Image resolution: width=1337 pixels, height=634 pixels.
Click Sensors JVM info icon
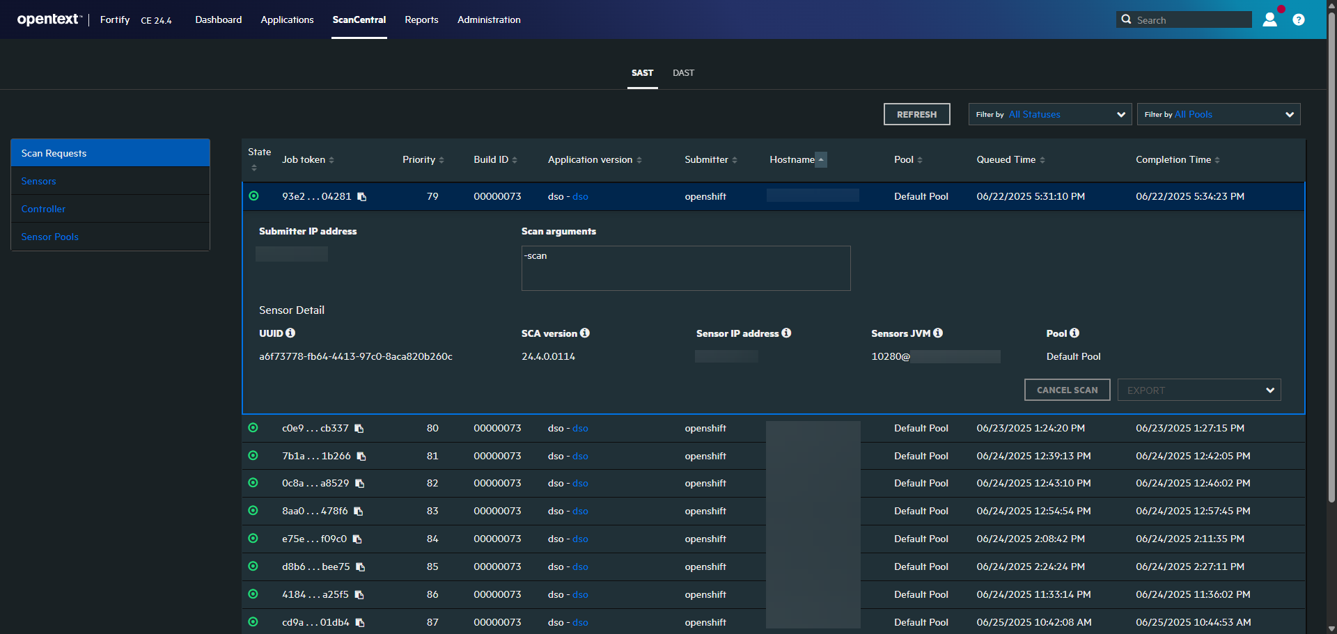(938, 333)
